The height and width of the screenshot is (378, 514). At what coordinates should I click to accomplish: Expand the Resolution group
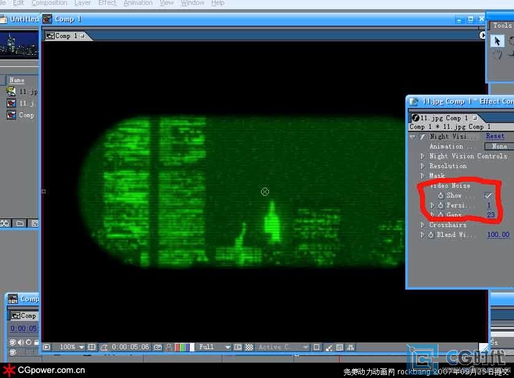422,166
